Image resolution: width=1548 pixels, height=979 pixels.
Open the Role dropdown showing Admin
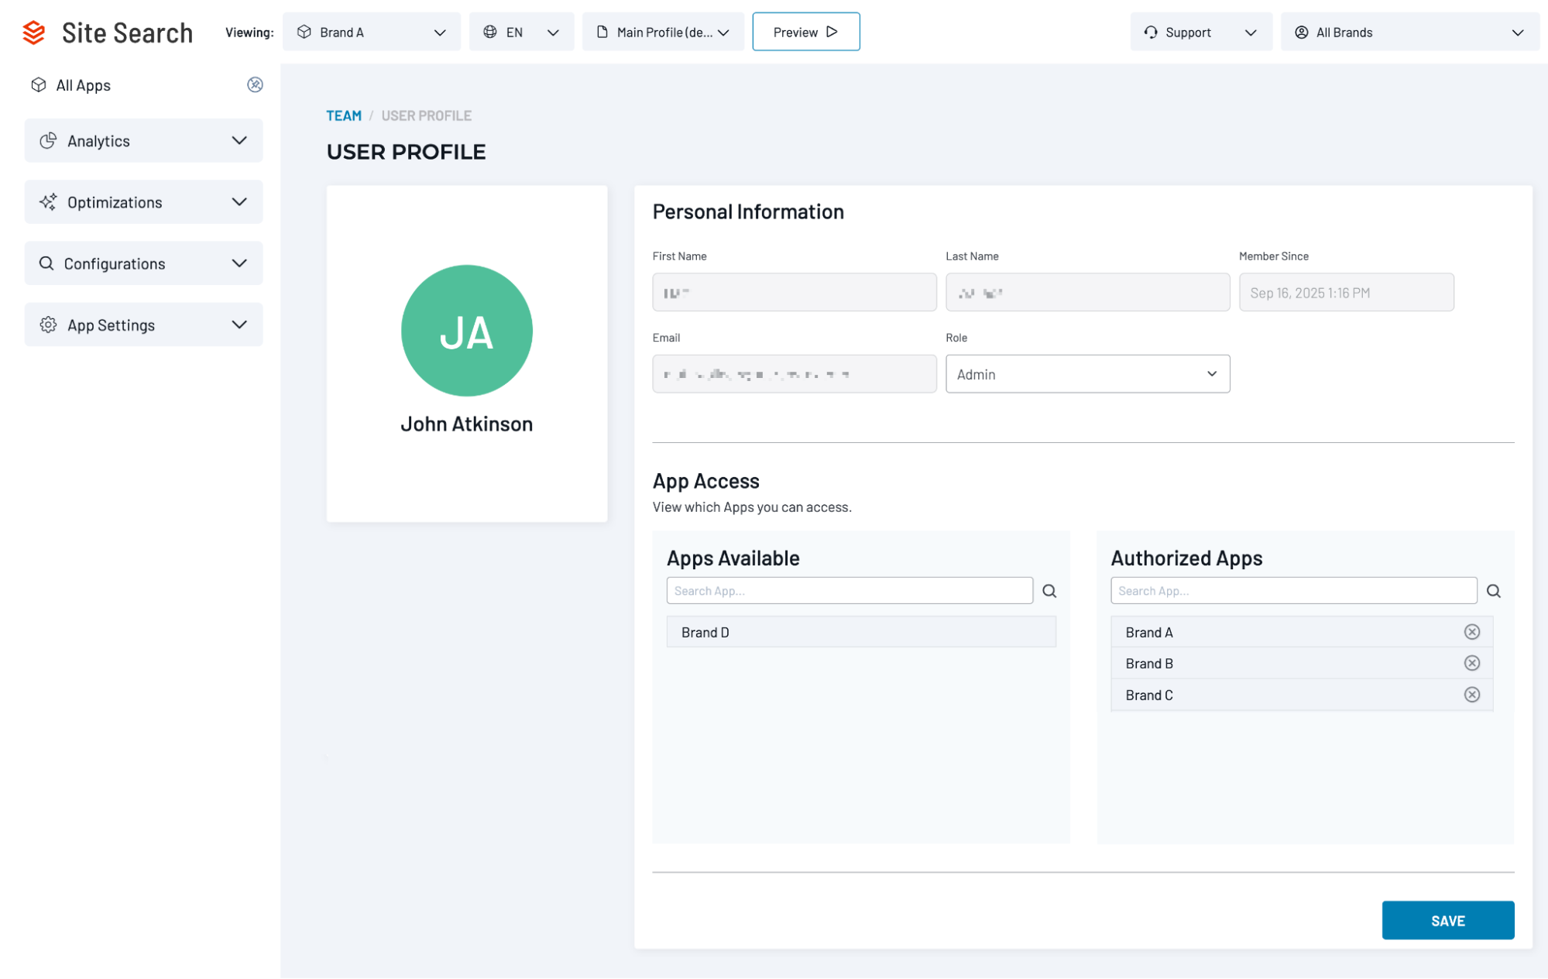tap(1088, 374)
